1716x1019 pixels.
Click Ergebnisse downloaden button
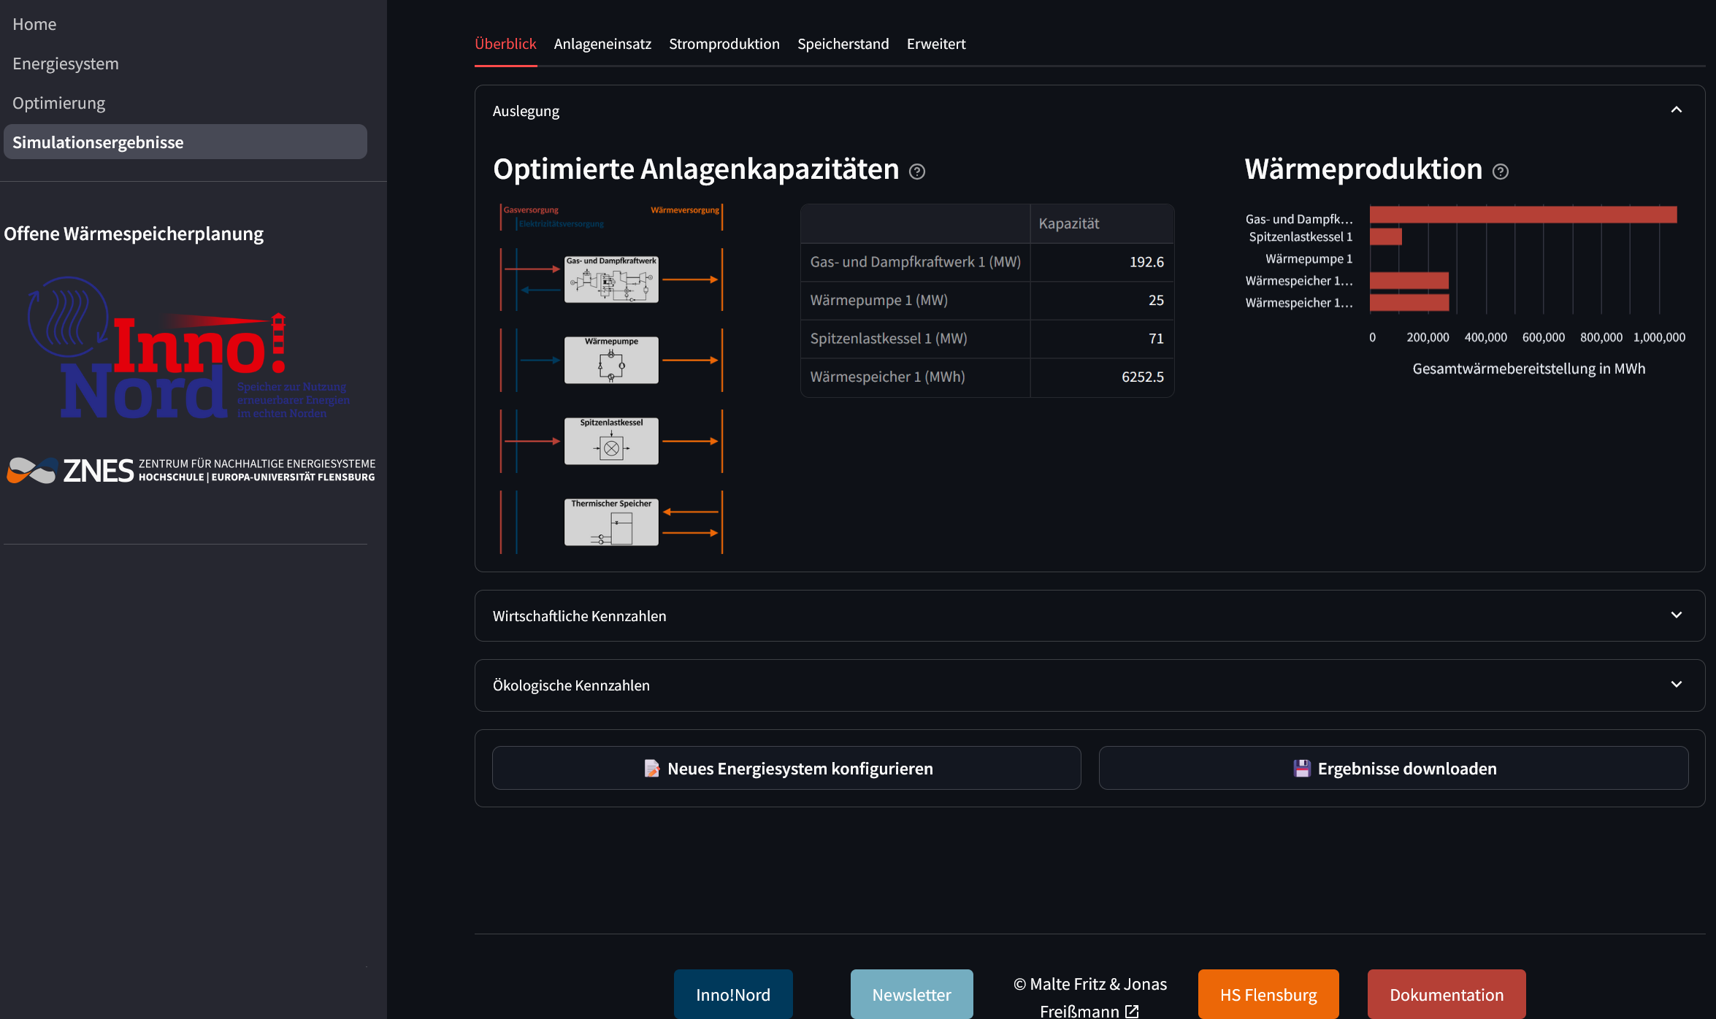pos(1393,768)
